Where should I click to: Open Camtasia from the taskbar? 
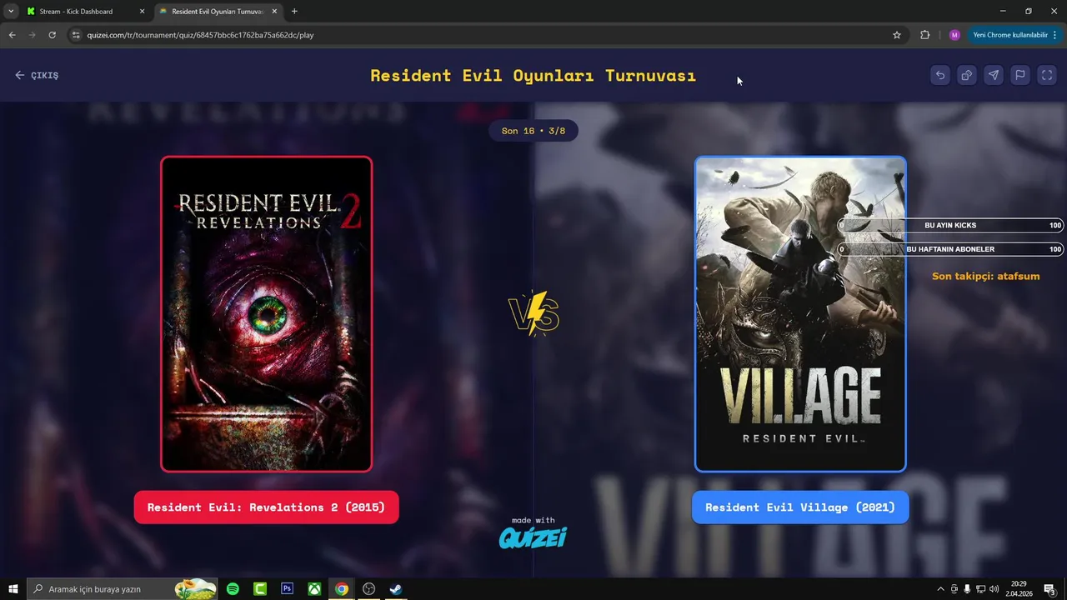pyautogui.click(x=260, y=589)
